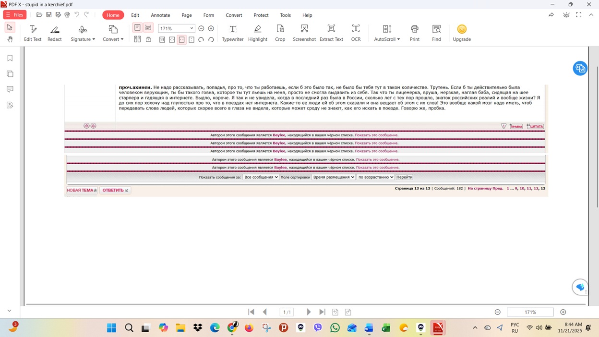Open the Crop tool
This screenshot has width=599, height=337.
(280, 33)
